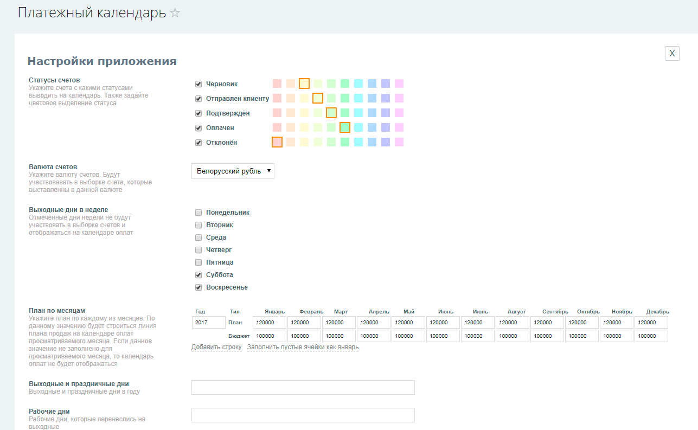The width and height of the screenshot is (698, 430).
Task: Disable the Отклонён status checkbox
Action: click(198, 143)
